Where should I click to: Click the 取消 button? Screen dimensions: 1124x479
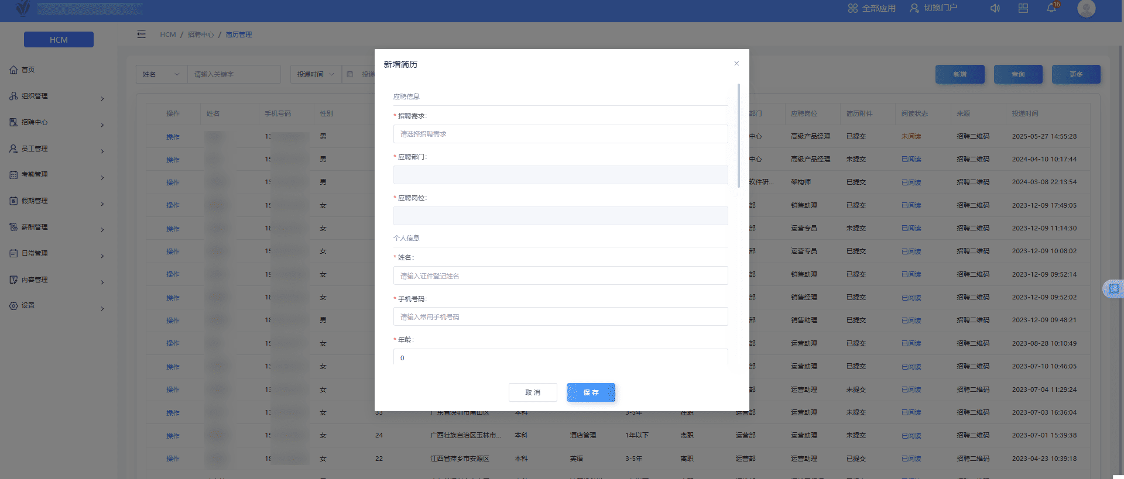533,392
